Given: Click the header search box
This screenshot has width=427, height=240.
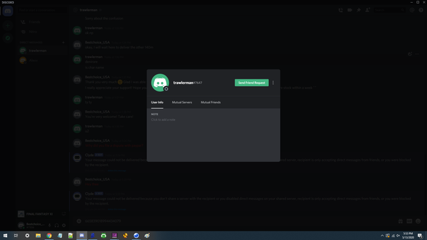Looking at the screenshot, I should pyautogui.click(x=389, y=10).
